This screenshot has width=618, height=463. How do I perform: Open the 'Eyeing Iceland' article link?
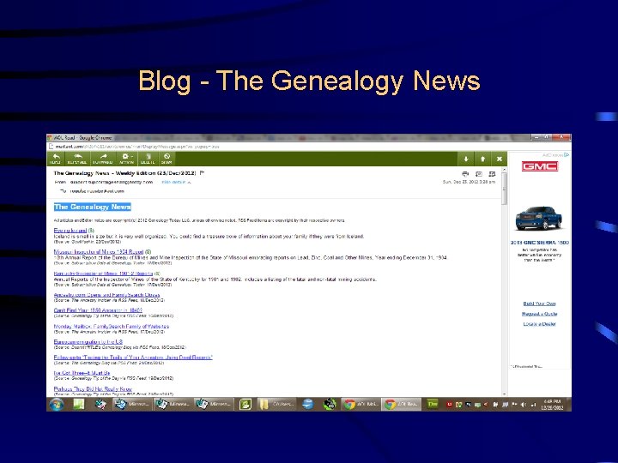(70, 231)
